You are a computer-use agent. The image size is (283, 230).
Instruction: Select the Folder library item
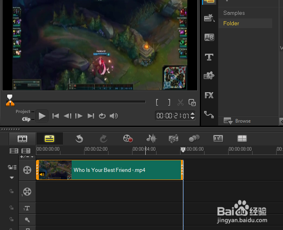pyautogui.click(x=245, y=23)
